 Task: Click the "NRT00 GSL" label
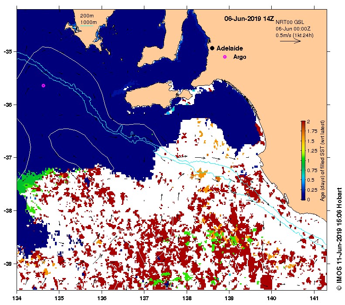tap(290, 22)
